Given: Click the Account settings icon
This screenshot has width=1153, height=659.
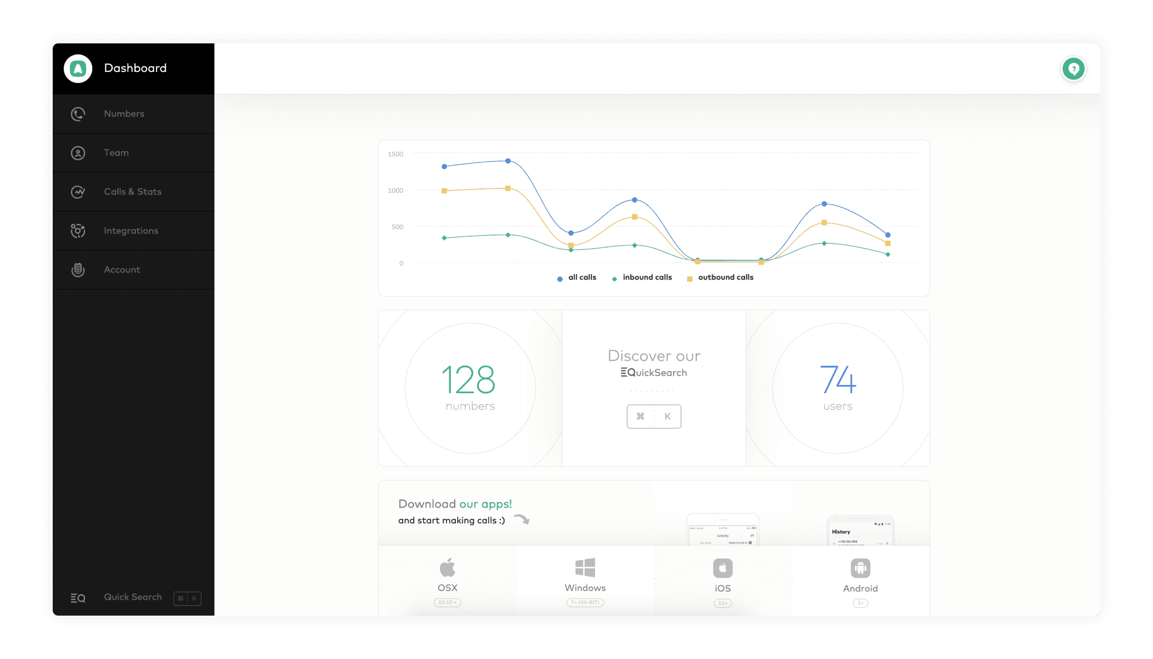Looking at the screenshot, I should 79,269.
